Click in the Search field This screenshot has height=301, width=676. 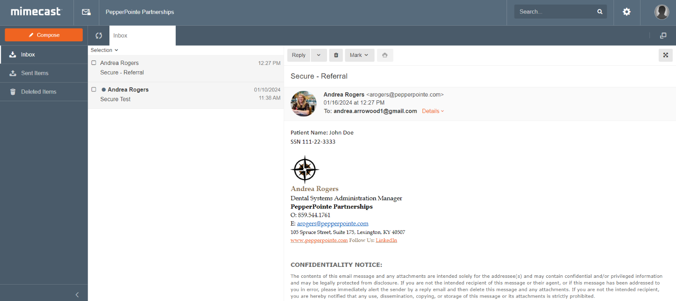pyautogui.click(x=556, y=12)
